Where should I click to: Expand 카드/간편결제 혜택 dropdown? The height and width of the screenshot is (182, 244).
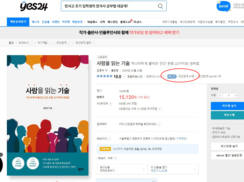[x=159, y=124]
